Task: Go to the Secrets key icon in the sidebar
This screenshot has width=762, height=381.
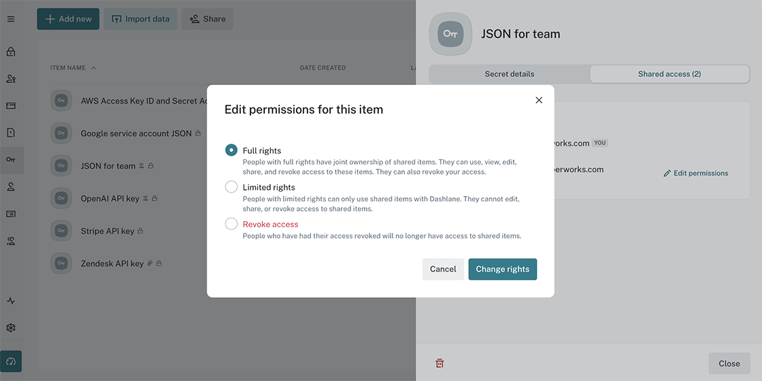Action: (11, 160)
